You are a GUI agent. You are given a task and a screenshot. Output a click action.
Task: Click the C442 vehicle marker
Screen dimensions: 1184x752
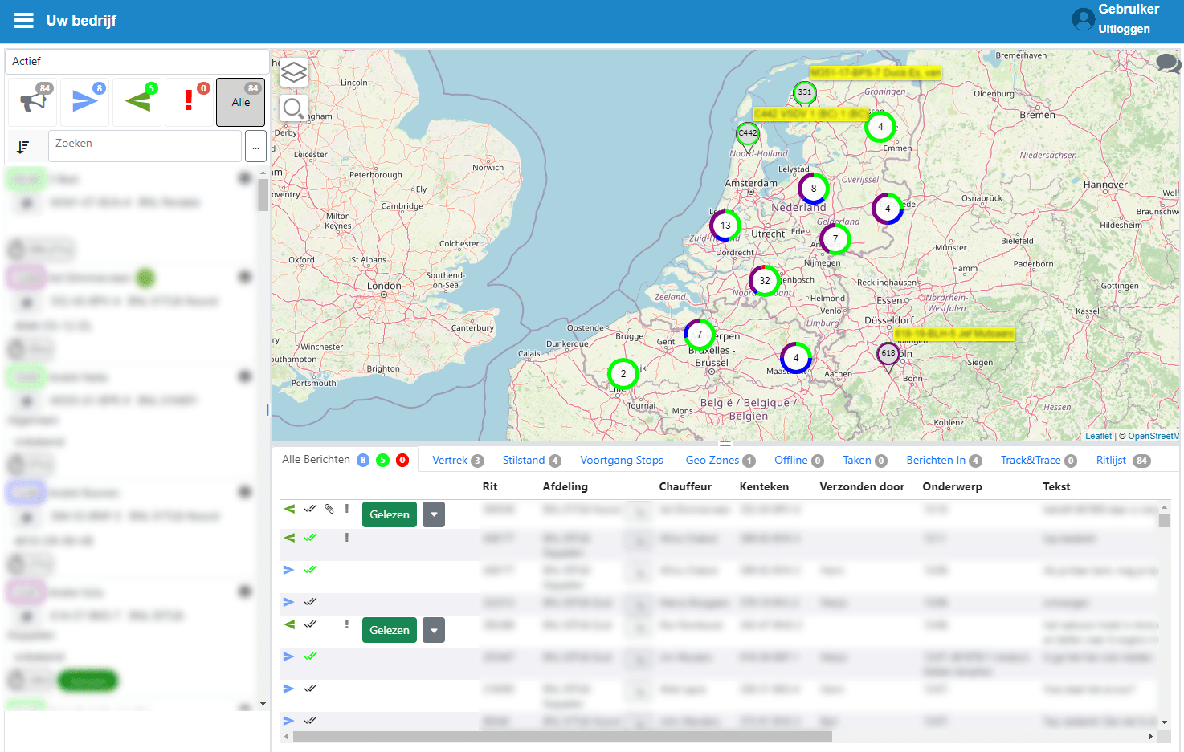point(748,133)
